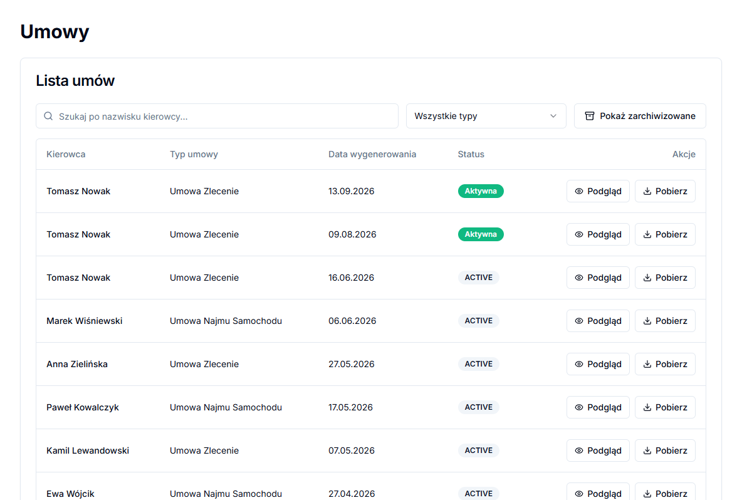Screen dimensions: 742x500
Task: Select Tomasz Nowak in the 09.08.2026 row
Action: (x=78, y=234)
